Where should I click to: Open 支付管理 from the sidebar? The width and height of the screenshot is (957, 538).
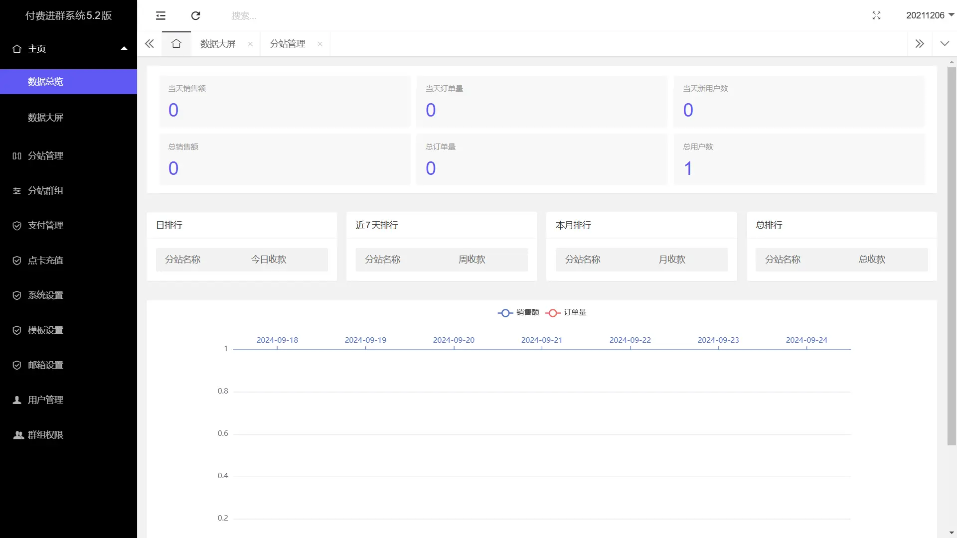coord(45,225)
